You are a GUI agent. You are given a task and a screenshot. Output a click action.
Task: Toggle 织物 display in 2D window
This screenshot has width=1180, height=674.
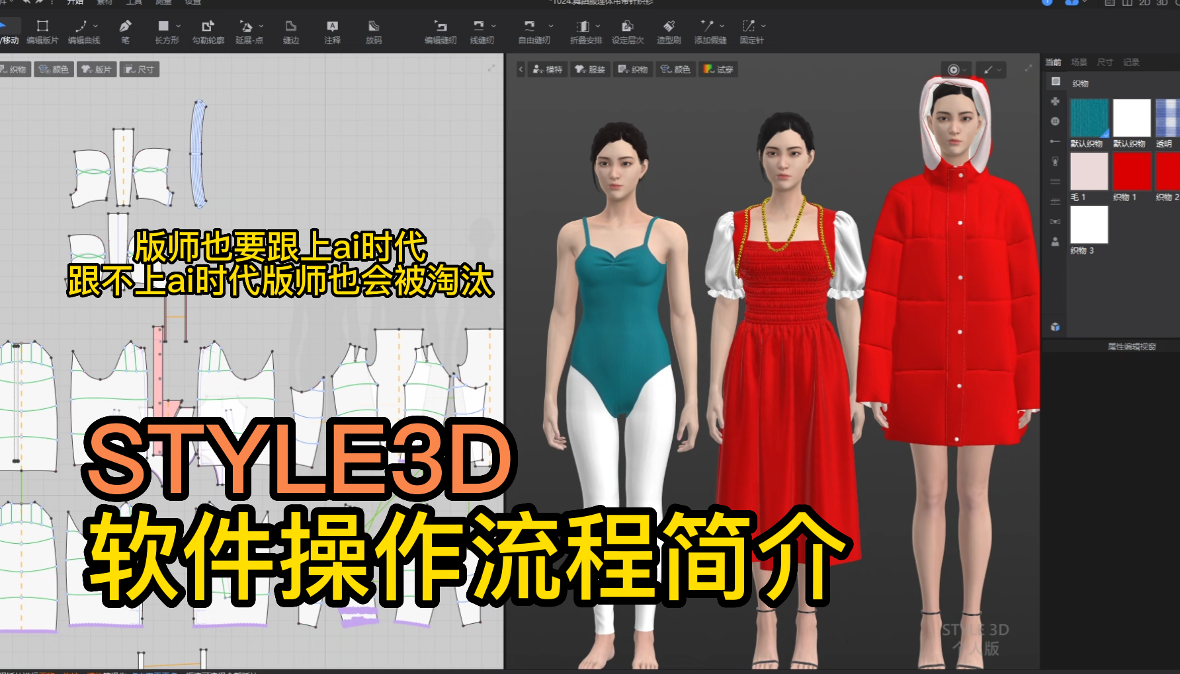click(14, 69)
